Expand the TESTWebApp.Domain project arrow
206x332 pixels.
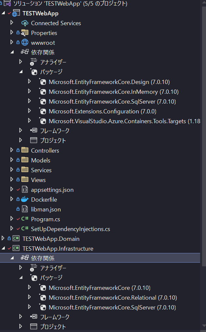3,238
